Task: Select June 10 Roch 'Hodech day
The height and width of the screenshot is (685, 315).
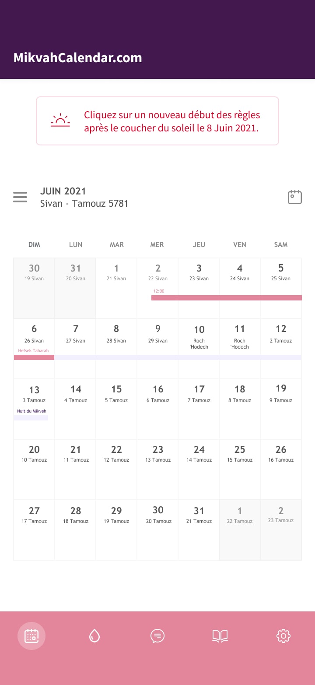Action: (x=199, y=348)
